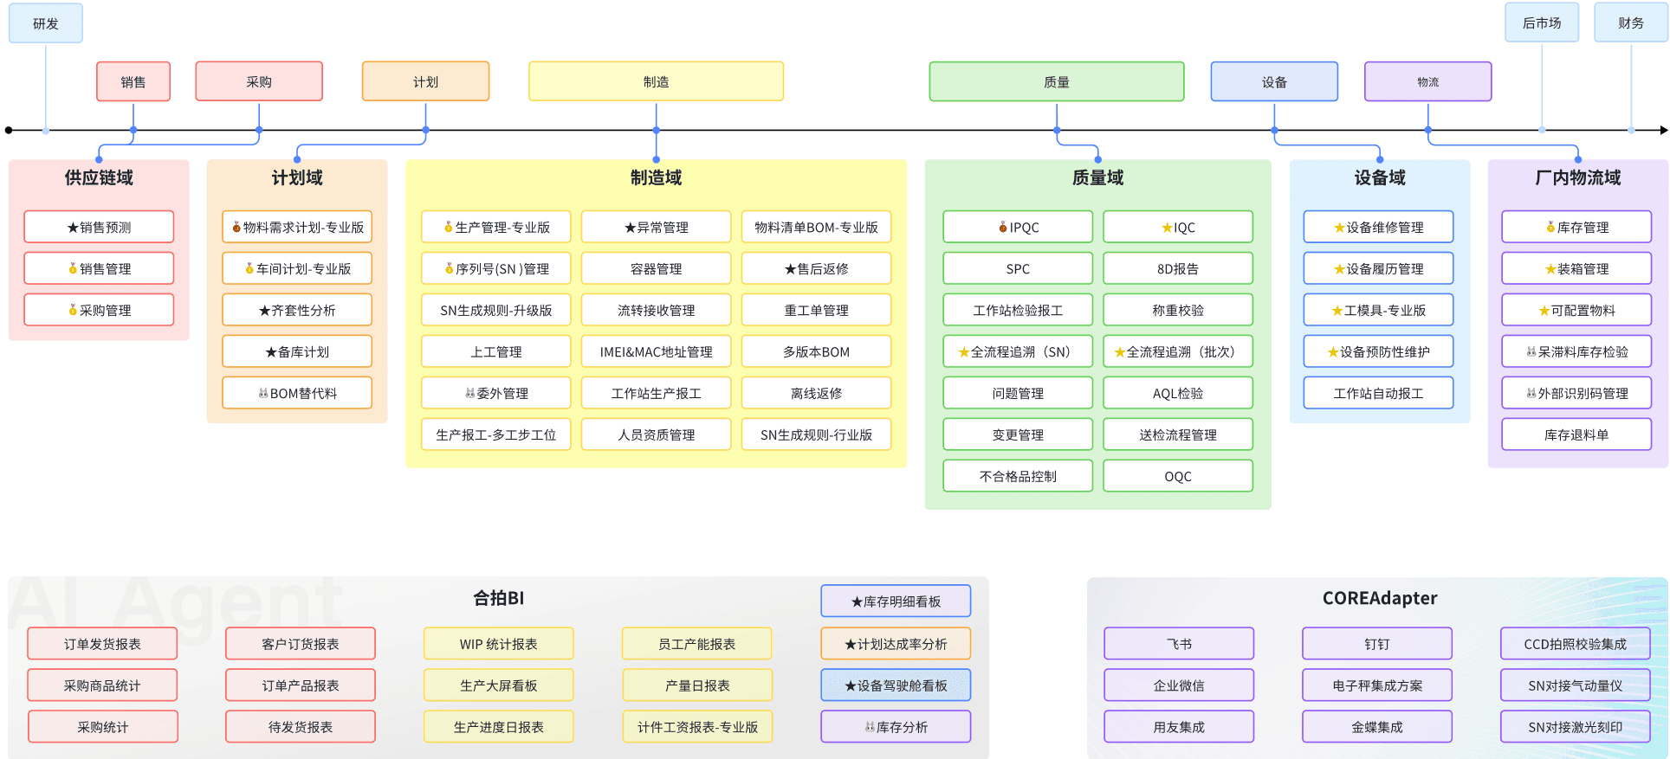Click the star icon on 售后返修
This screenshot has height=759, width=1670.
click(x=791, y=268)
